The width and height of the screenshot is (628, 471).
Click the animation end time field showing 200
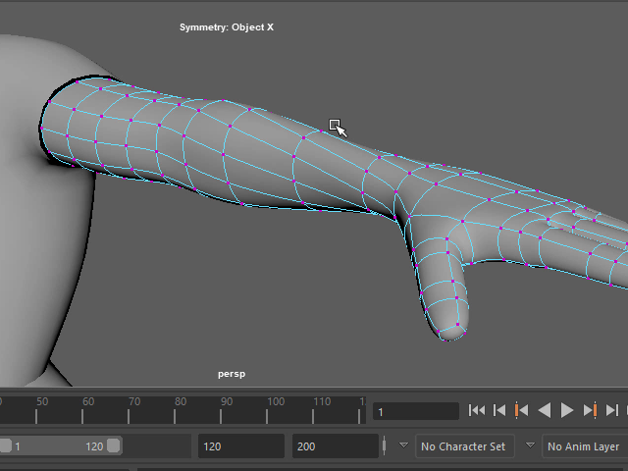click(334, 446)
